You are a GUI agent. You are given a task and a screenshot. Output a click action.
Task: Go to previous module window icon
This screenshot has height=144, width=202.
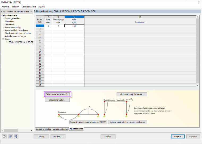(10, 136)
